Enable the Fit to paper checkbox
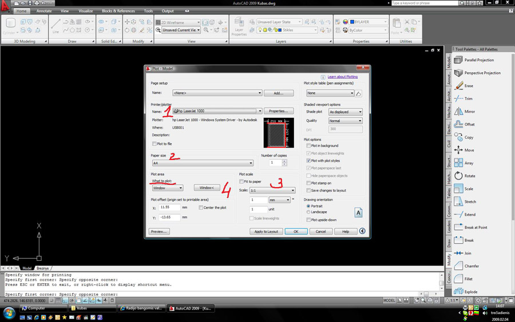This screenshot has width=515, height=322. coord(241,182)
